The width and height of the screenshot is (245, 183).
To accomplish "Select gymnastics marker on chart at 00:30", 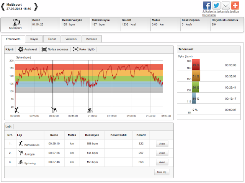I will click(x=54, y=110).
